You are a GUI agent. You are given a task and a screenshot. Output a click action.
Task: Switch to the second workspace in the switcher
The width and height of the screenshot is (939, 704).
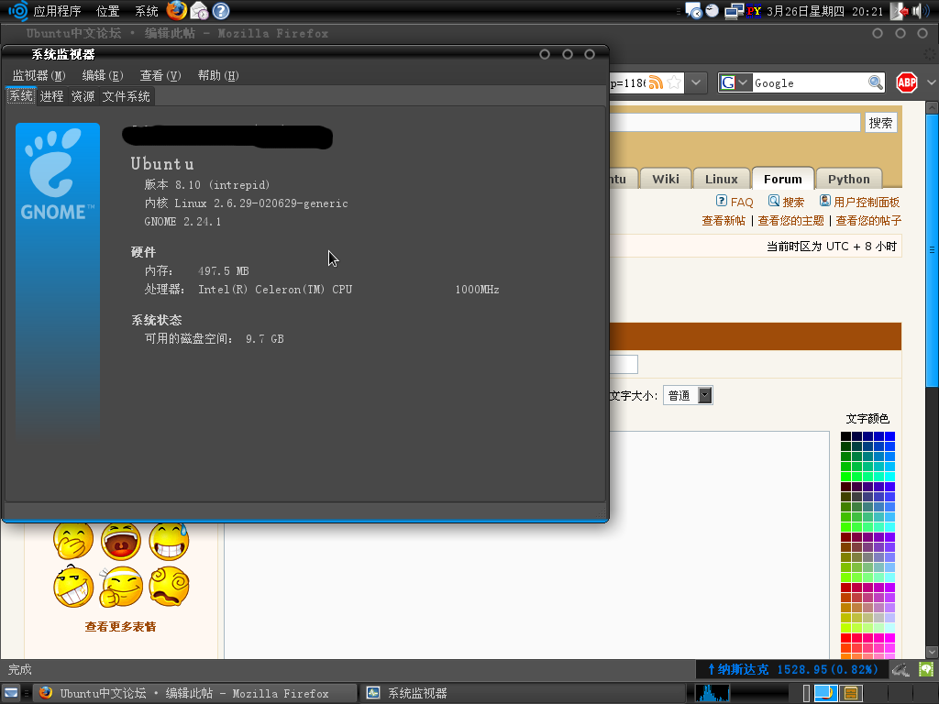(x=851, y=693)
